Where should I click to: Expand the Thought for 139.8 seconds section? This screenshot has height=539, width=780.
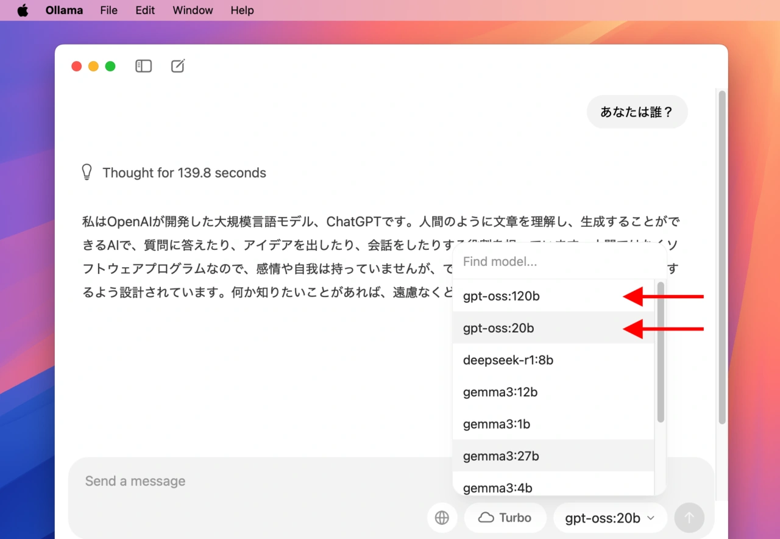pyautogui.click(x=184, y=173)
